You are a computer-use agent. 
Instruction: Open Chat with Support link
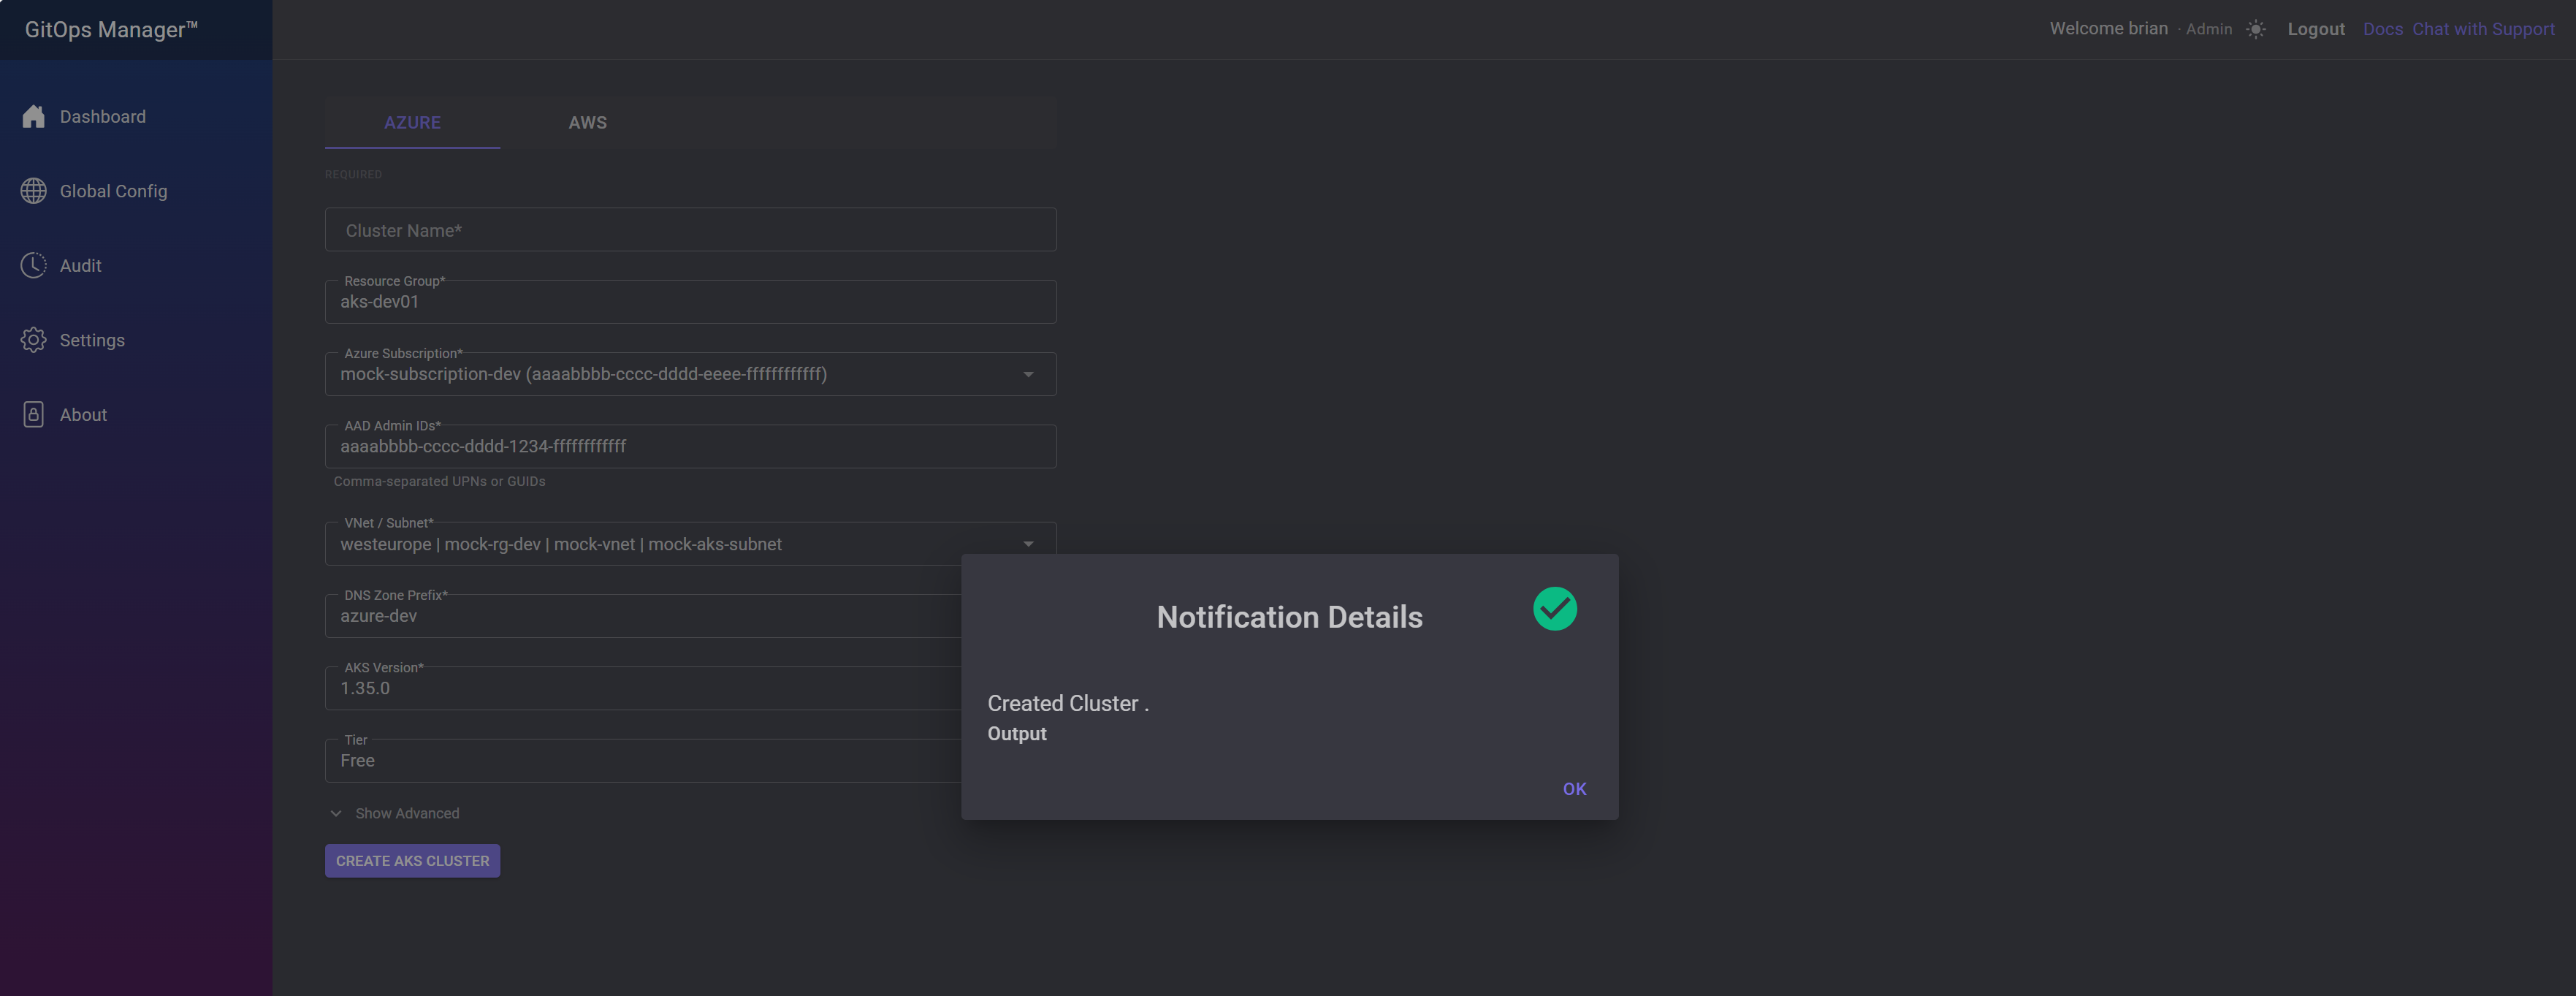[2483, 29]
